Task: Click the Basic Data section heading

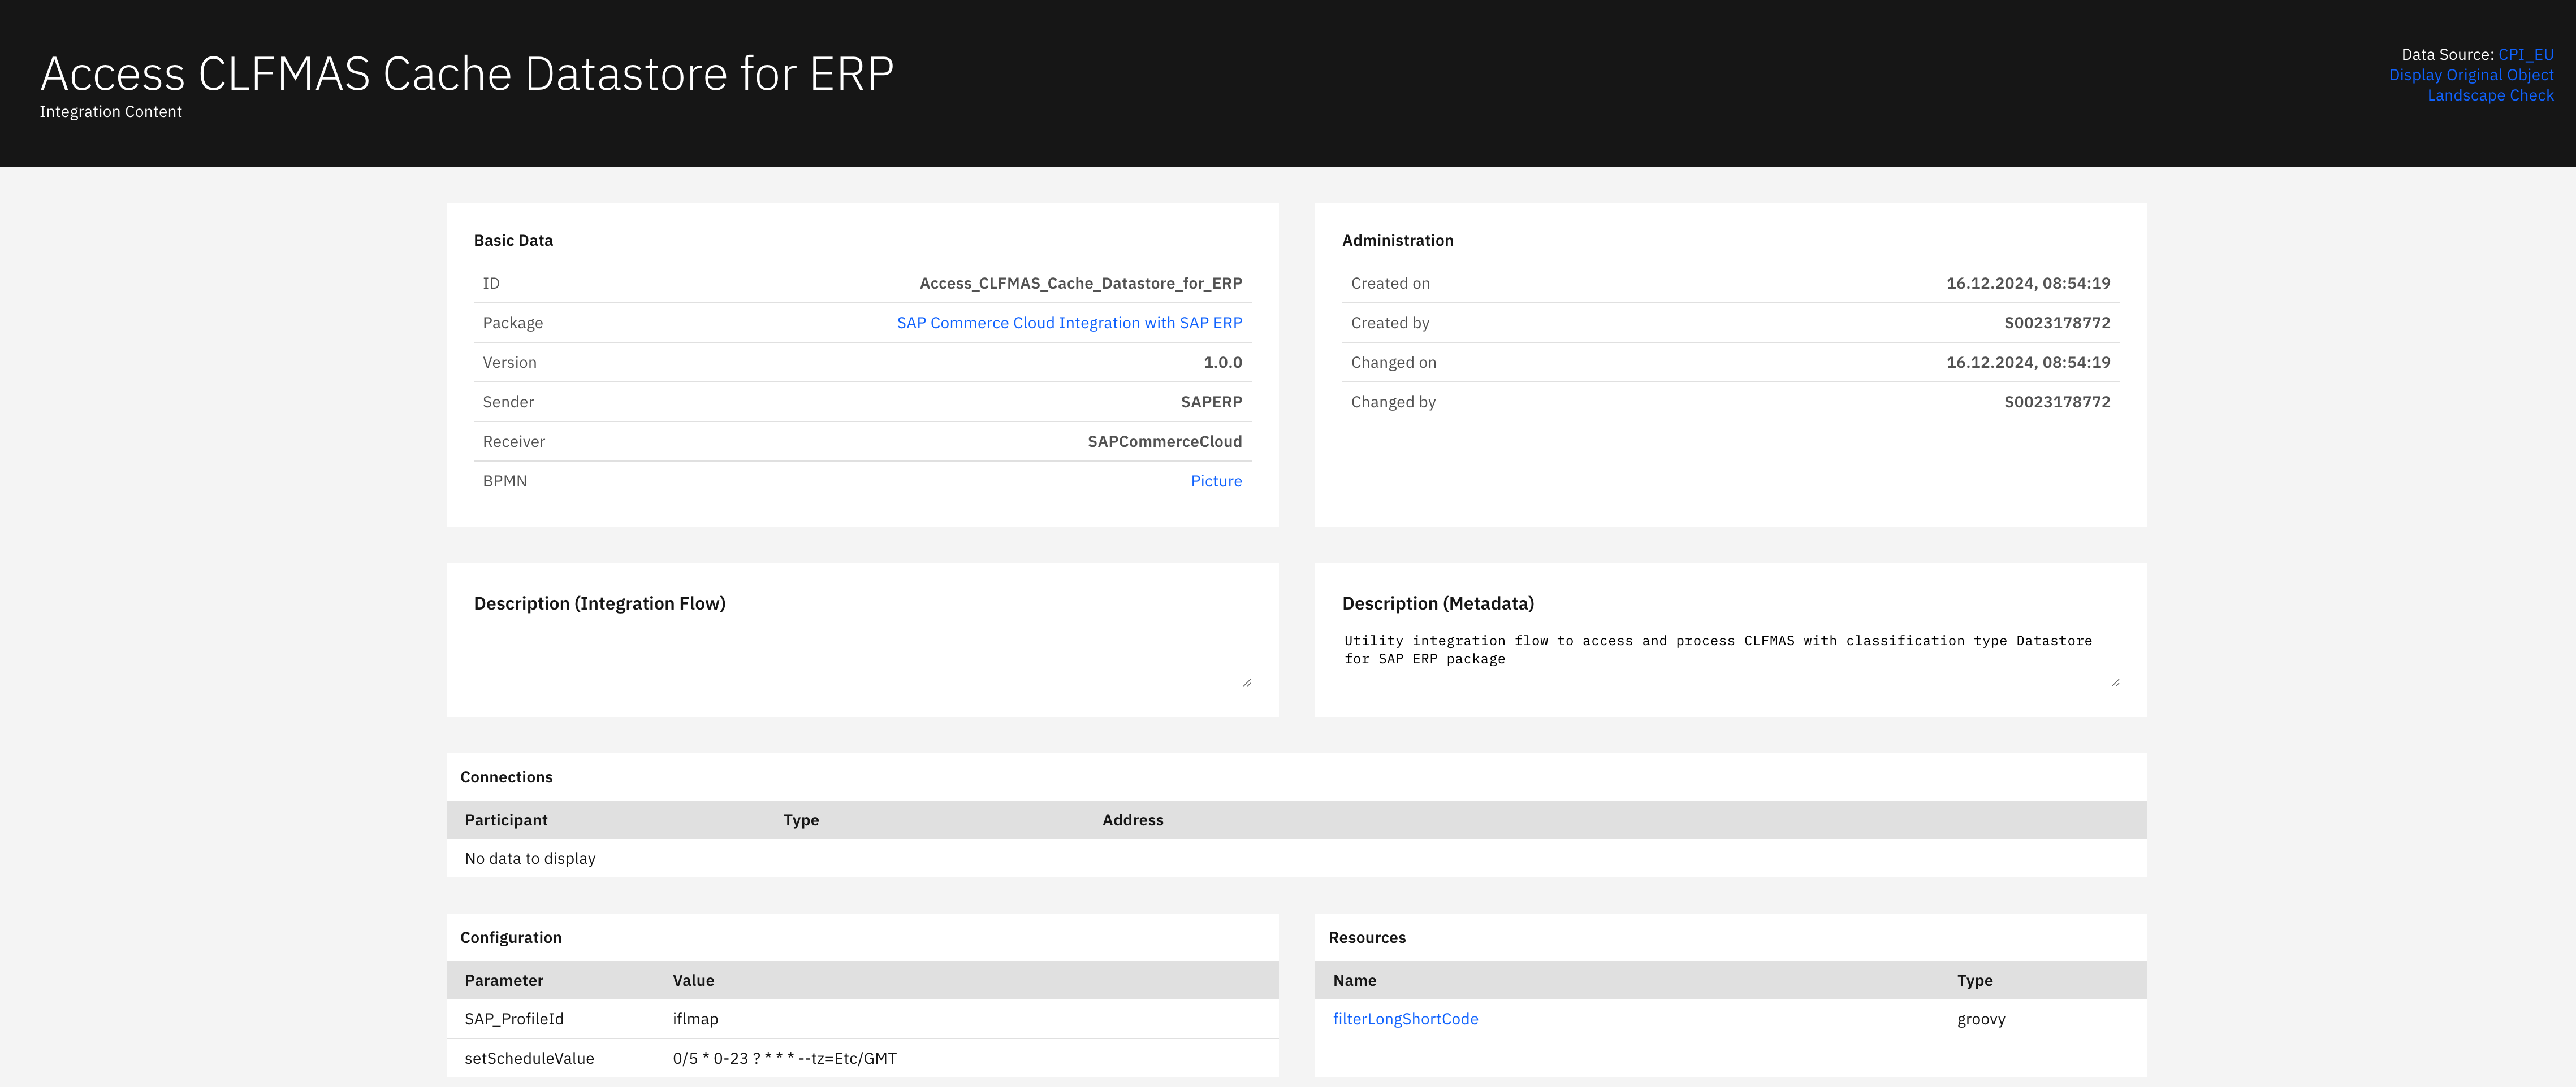Action: coord(513,241)
